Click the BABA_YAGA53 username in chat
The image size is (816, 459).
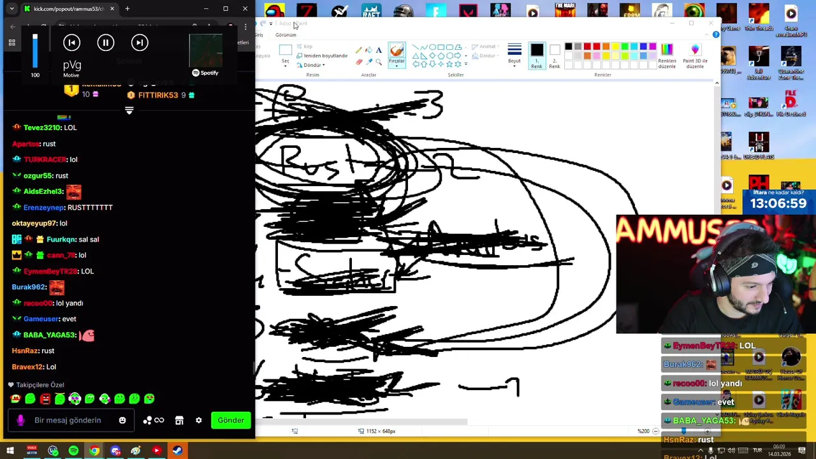coord(50,335)
